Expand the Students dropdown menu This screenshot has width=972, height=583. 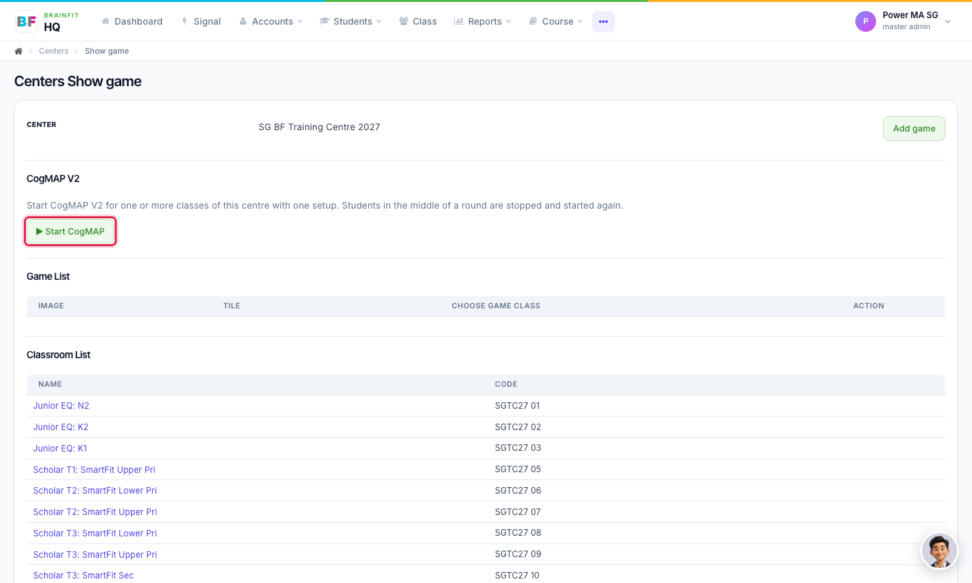coord(351,21)
